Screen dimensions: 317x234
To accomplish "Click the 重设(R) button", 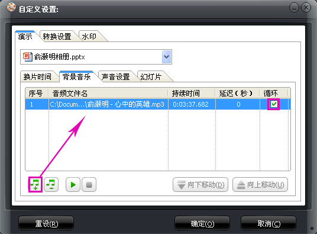I will pos(46,223).
